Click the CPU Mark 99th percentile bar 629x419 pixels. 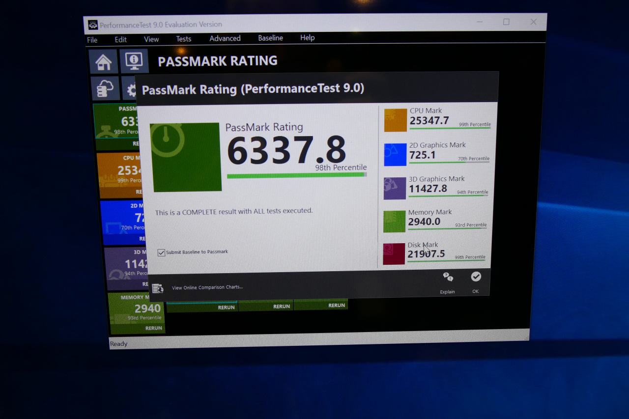click(450, 128)
